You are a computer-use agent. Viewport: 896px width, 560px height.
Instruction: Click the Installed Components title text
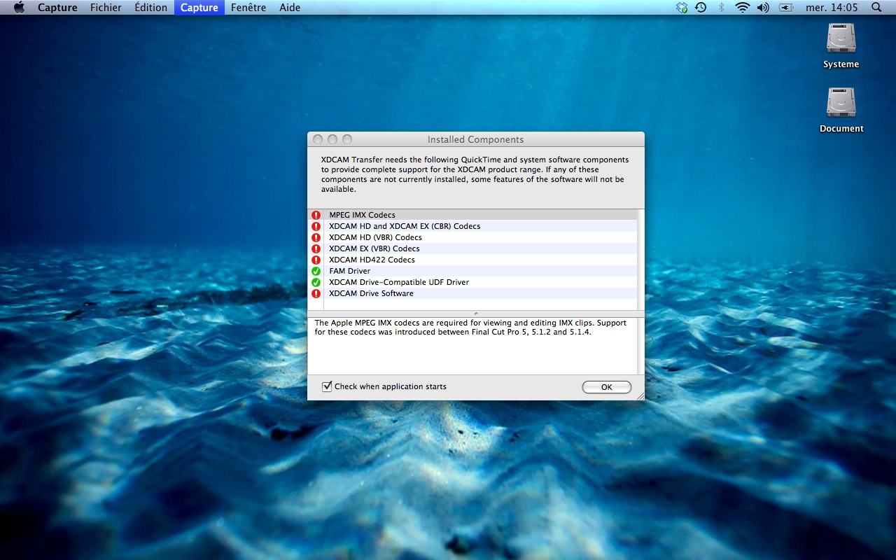[476, 139]
